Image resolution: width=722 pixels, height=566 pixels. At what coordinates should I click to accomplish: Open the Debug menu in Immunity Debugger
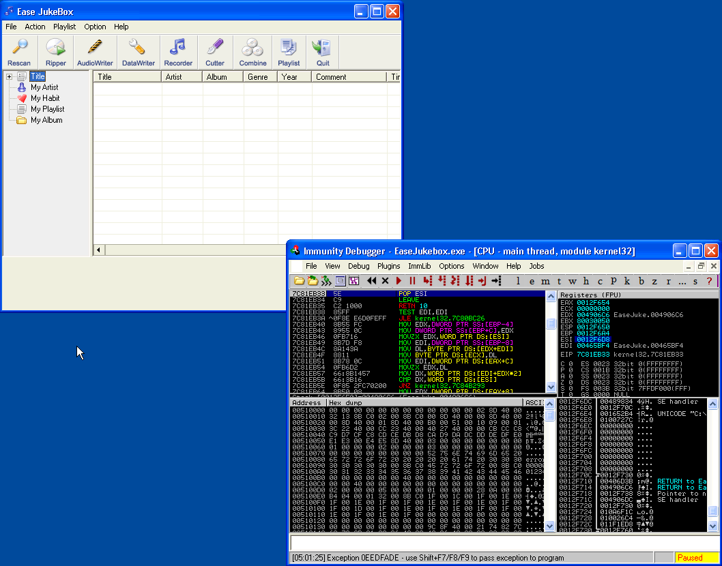click(x=359, y=266)
